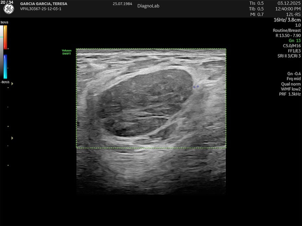Click the PRF 1.3kHz setting

pos(290,94)
